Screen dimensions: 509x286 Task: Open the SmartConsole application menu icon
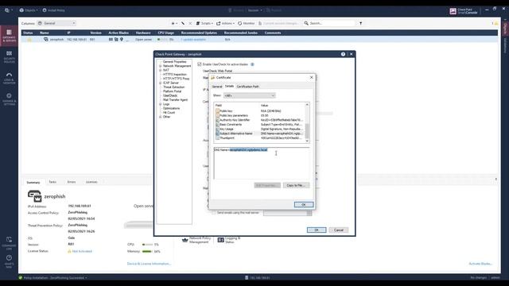(x=7, y=10)
